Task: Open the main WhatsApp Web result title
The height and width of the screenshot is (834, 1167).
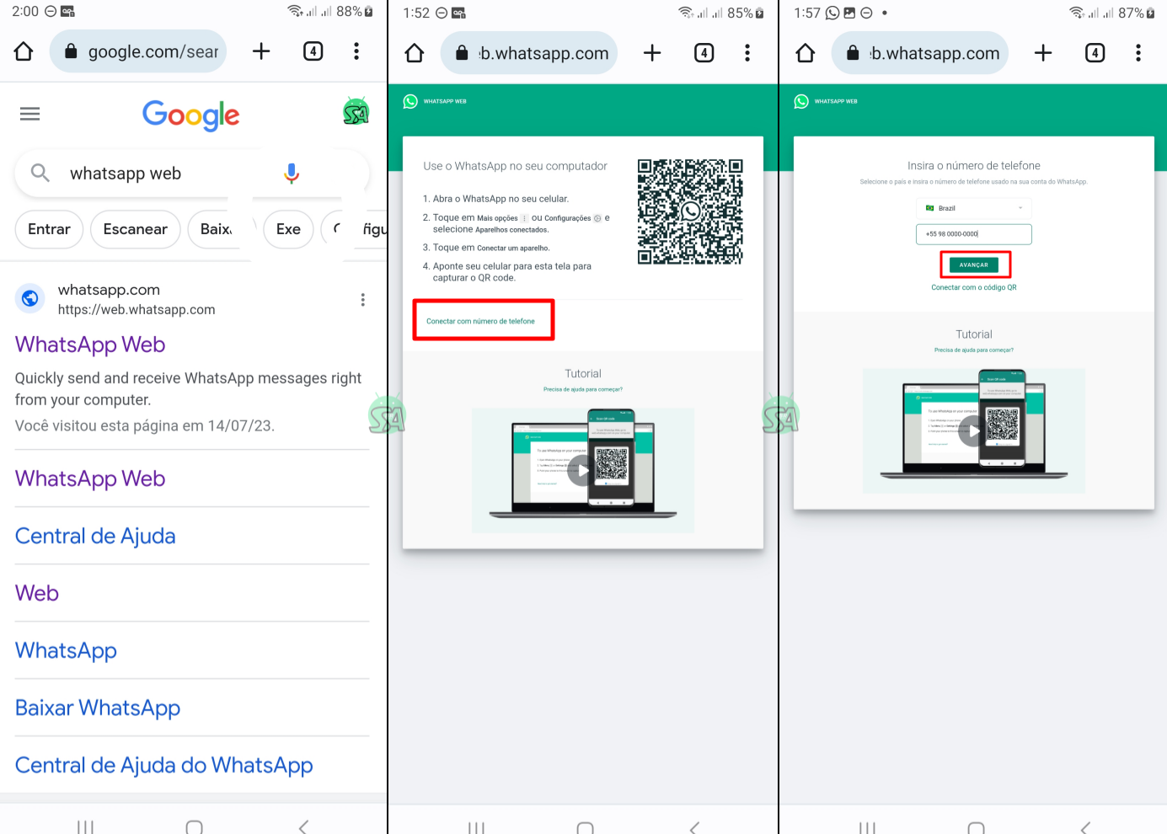Action: click(x=90, y=345)
